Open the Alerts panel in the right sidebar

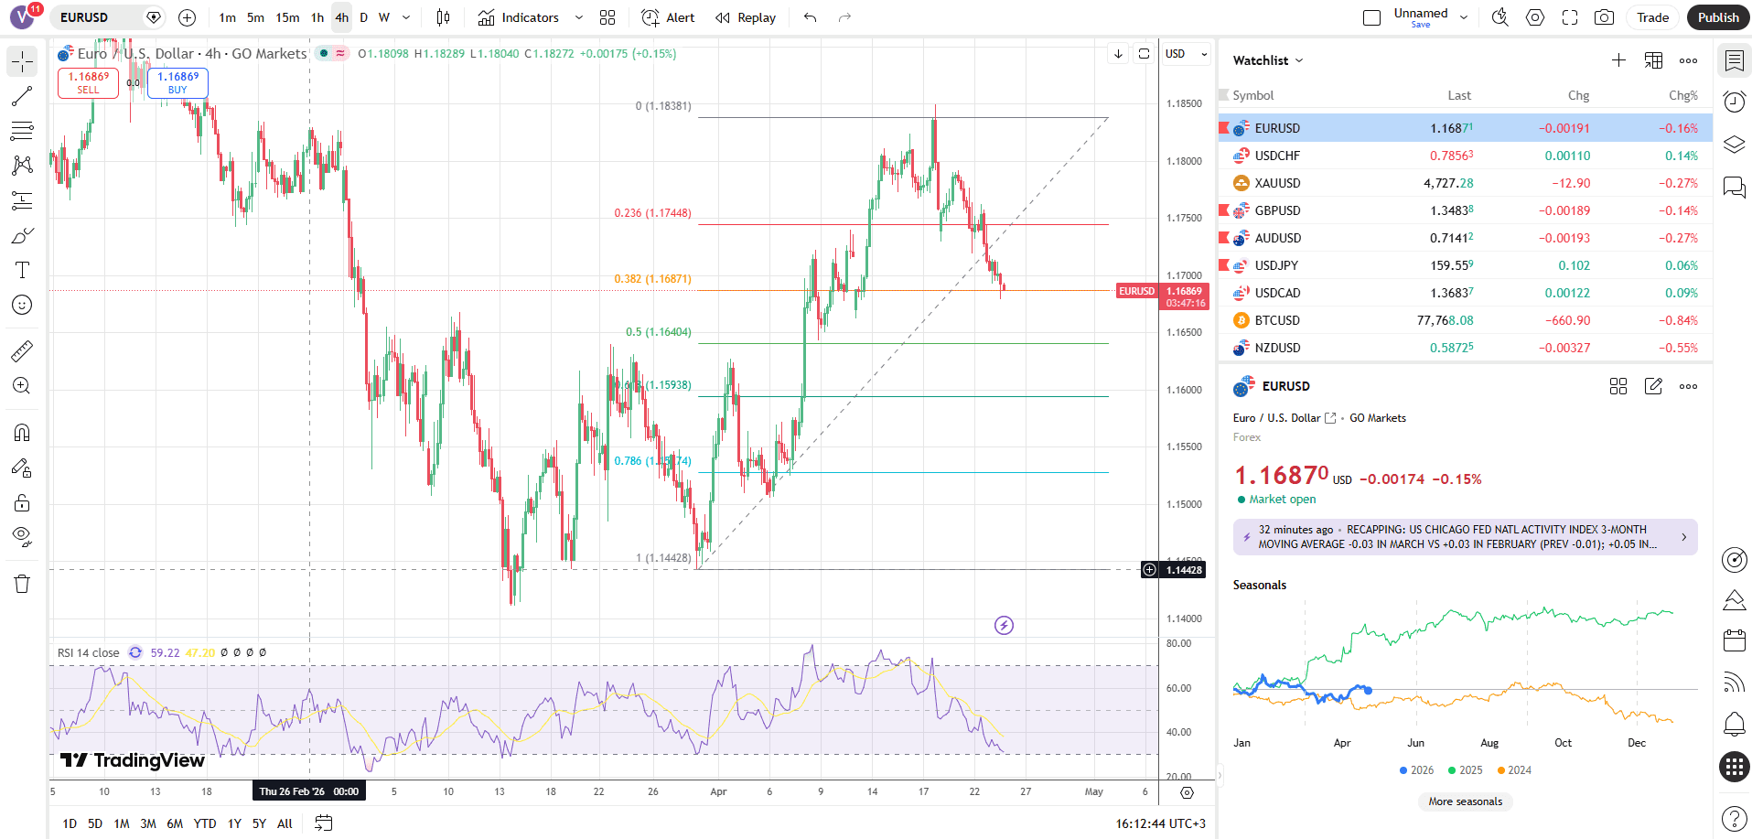pos(1734,725)
